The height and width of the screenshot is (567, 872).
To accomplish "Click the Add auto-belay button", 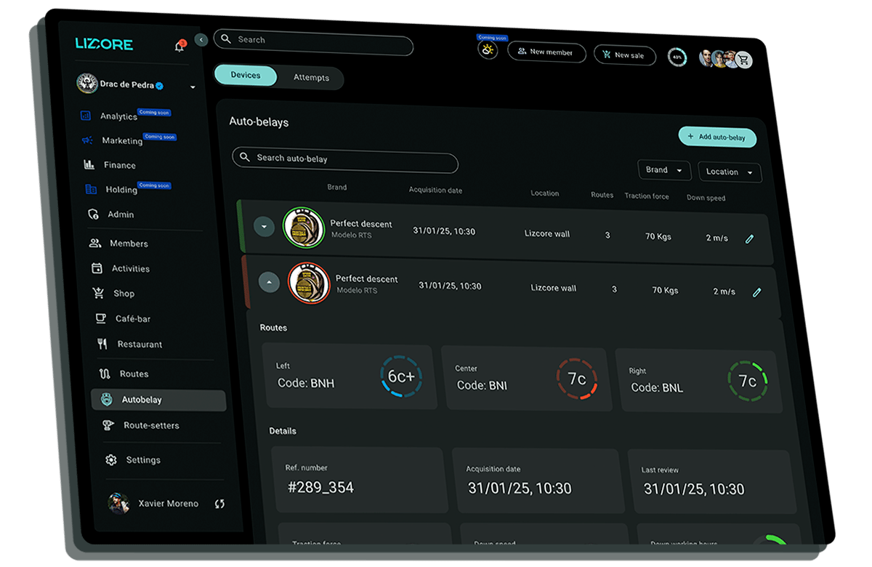I will [x=717, y=137].
